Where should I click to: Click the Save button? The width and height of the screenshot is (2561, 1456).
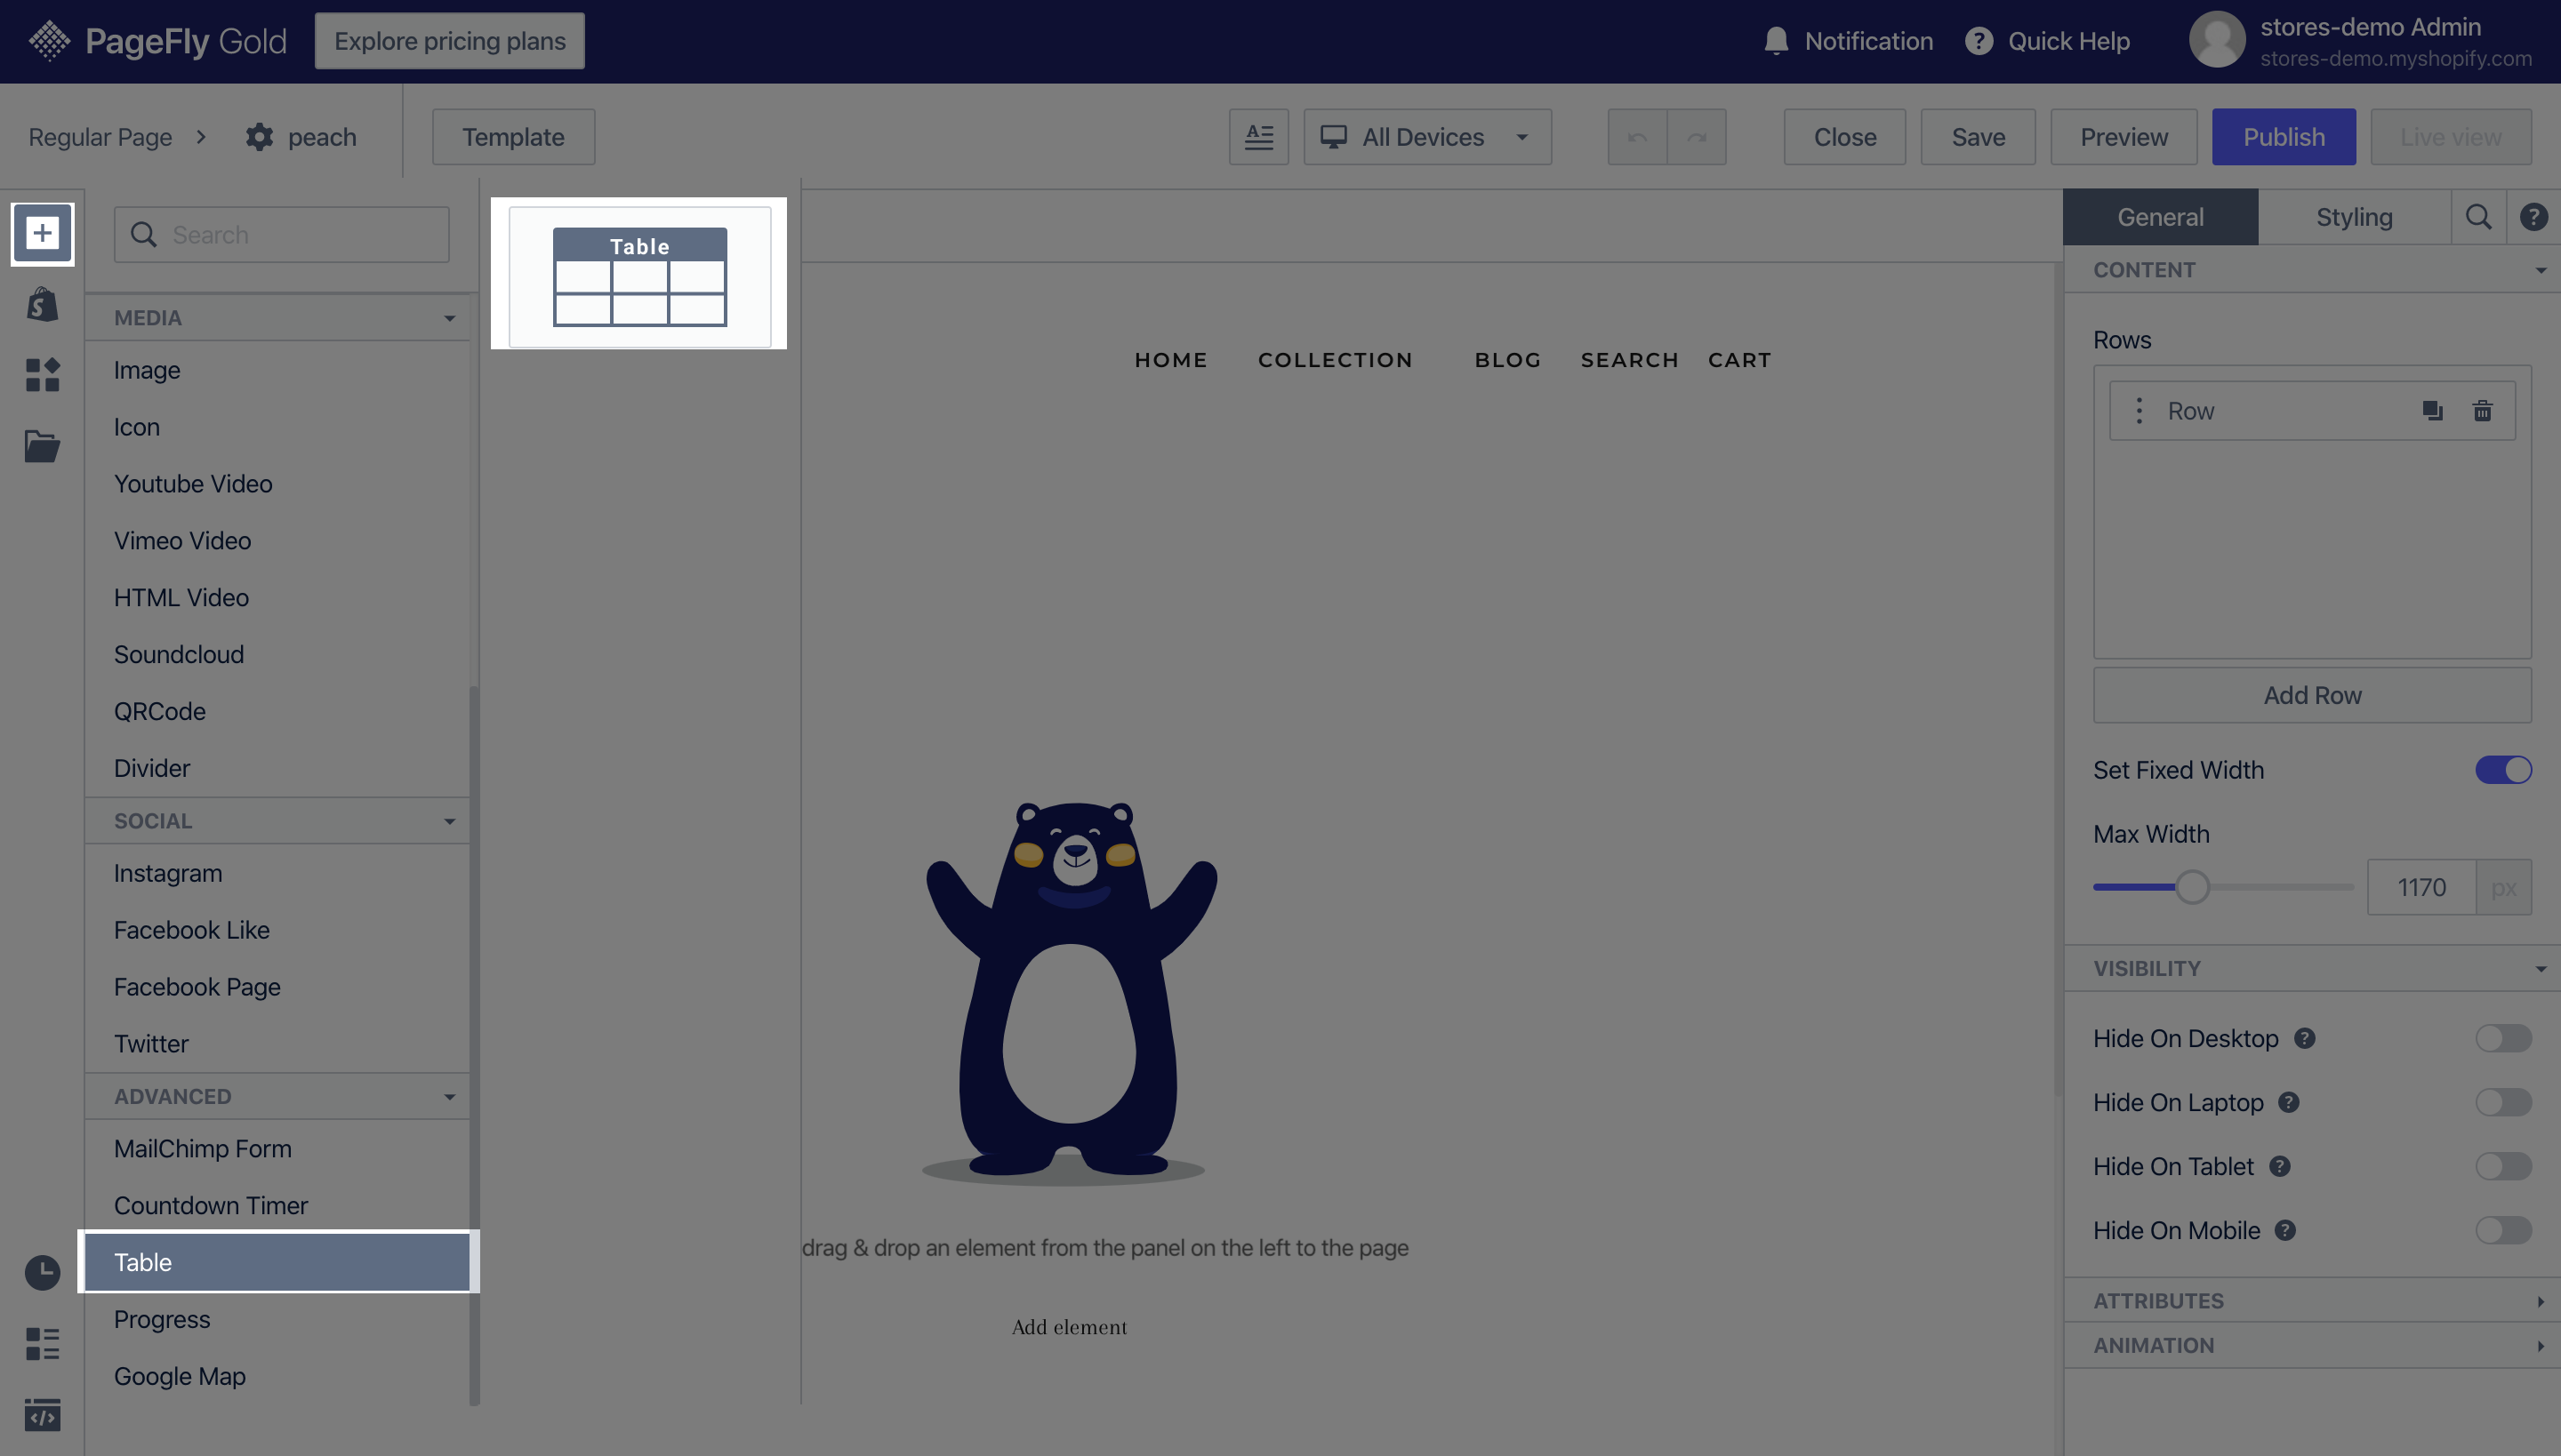point(1978,137)
